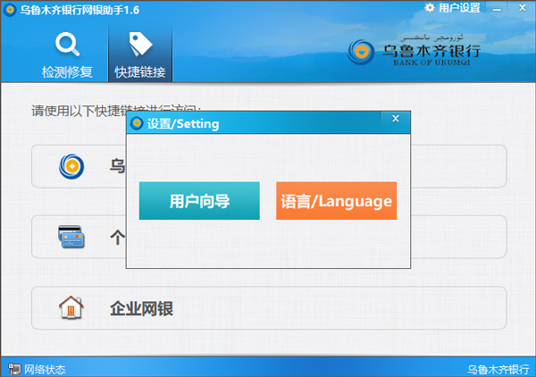The height and width of the screenshot is (377, 536).
Task: Click the gear icon beside 用户设置
Action: coord(430,7)
